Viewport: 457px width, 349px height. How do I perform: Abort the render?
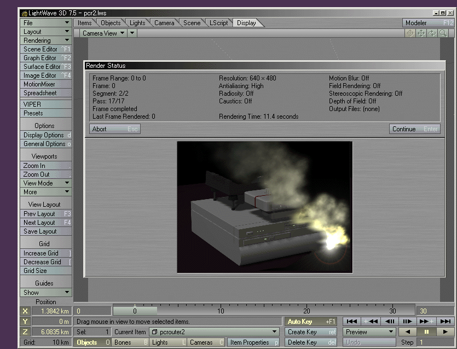point(115,129)
